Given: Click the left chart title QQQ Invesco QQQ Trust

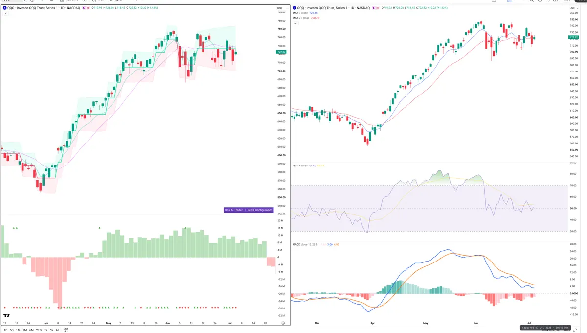Looking at the screenshot, I should pos(44,8).
